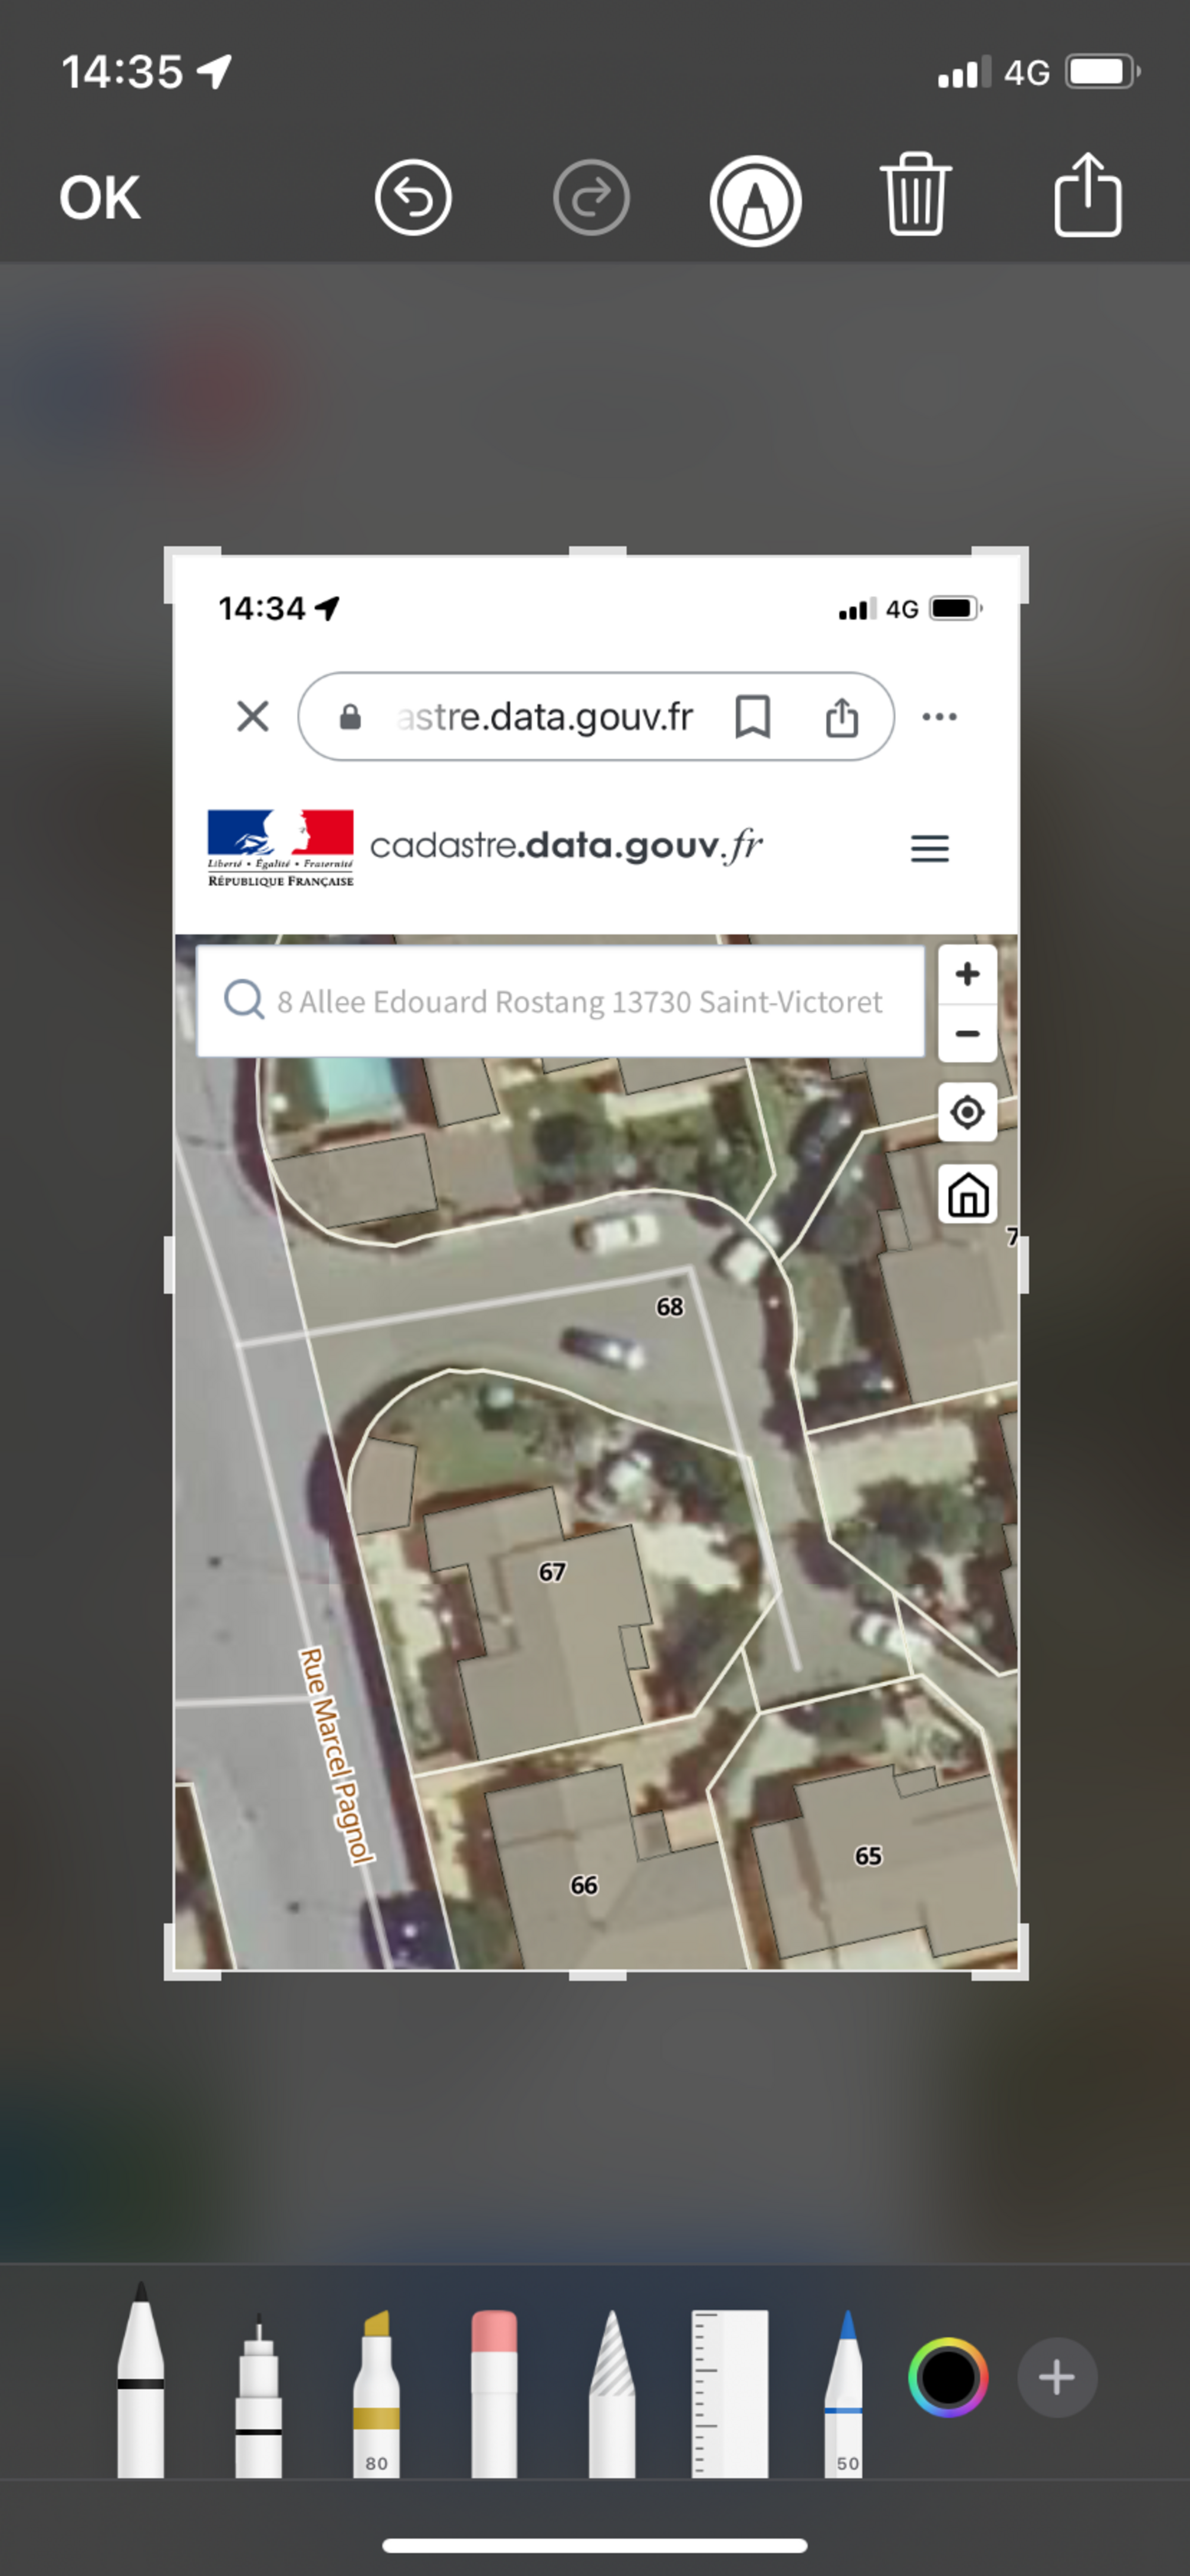Open the share sheet icon

coord(1087,196)
